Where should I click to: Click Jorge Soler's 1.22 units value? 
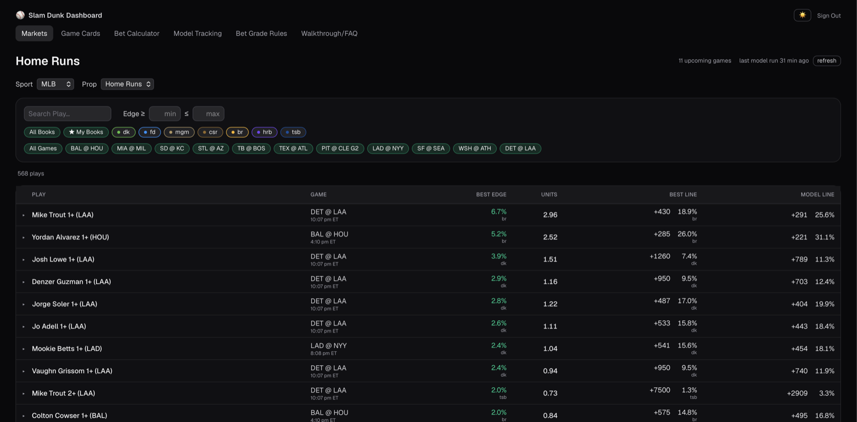pos(550,304)
